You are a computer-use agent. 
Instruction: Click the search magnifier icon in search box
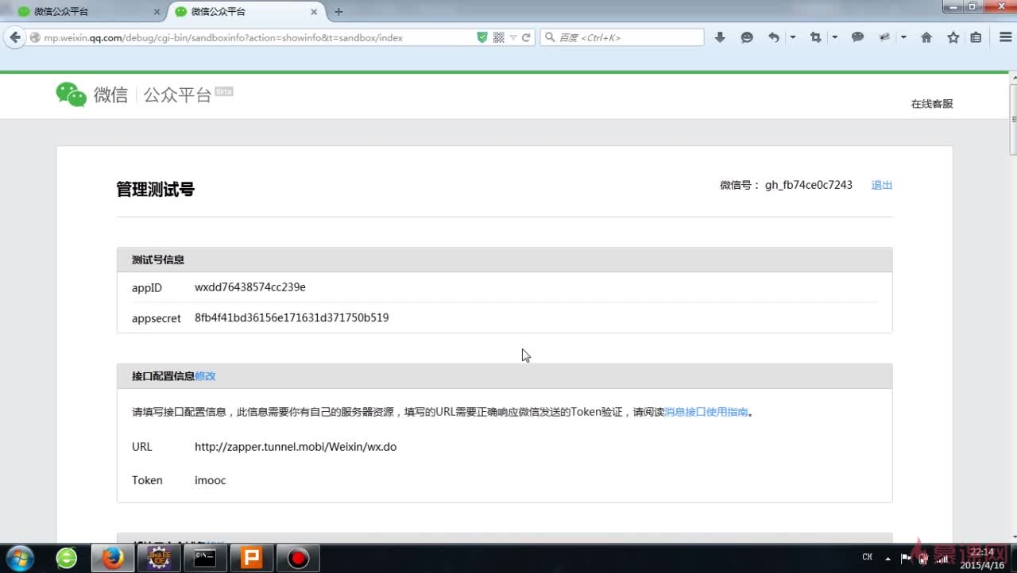pos(550,37)
